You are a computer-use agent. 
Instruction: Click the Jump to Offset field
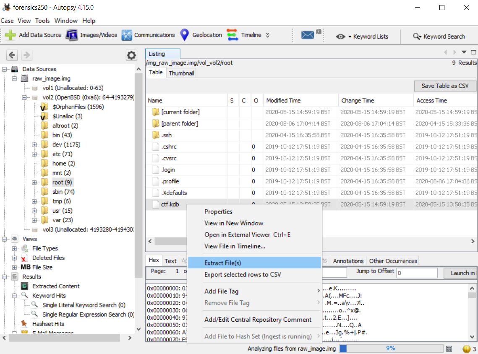[x=417, y=273]
